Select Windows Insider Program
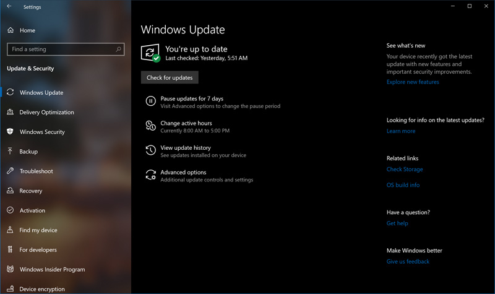The height and width of the screenshot is (294, 495). (52, 269)
